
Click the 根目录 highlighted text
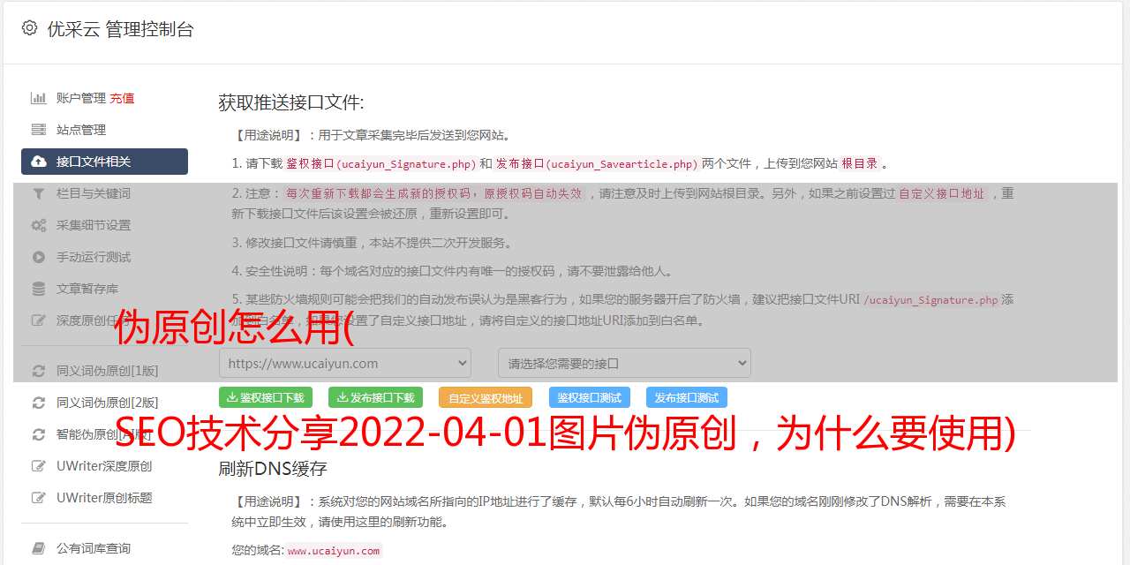coord(860,164)
